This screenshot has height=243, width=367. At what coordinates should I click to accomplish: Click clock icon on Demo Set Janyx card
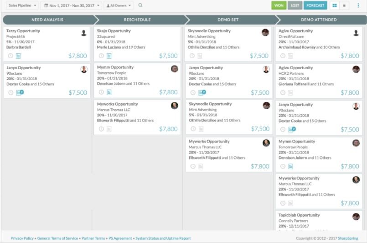tap(193, 92)
